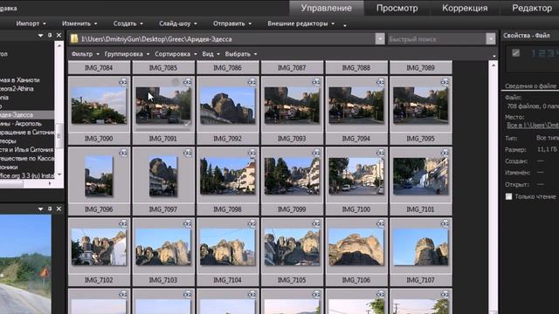Close the preview panel with X
Image resolution: width=559 pixels, height=314 pixels.
(x=59, y=208)
